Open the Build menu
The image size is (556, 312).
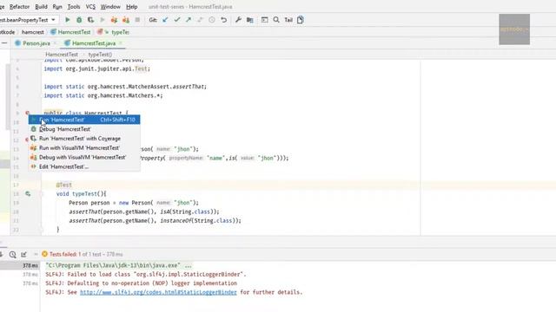(x=41, y=7)
